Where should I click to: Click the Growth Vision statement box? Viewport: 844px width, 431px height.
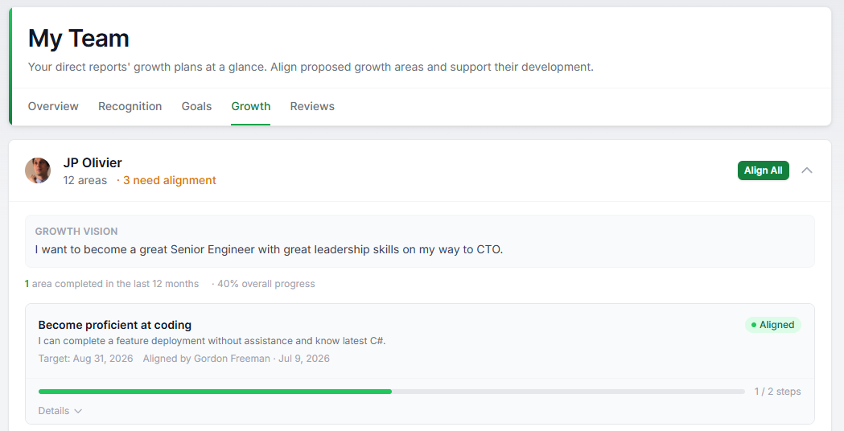[x=420, y=241]
